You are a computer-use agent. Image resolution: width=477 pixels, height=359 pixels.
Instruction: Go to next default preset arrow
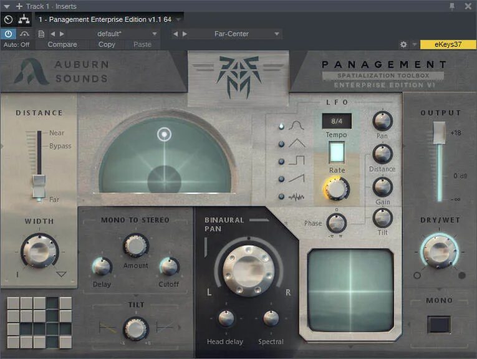point(62,34)
